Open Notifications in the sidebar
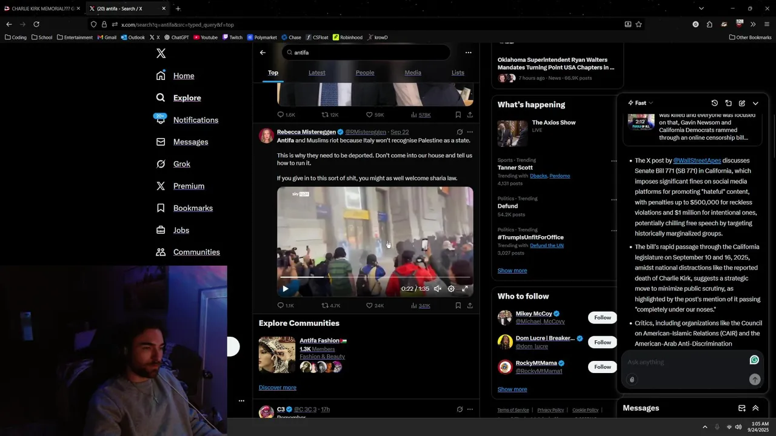The image size is (776, 436). point(187,120)
